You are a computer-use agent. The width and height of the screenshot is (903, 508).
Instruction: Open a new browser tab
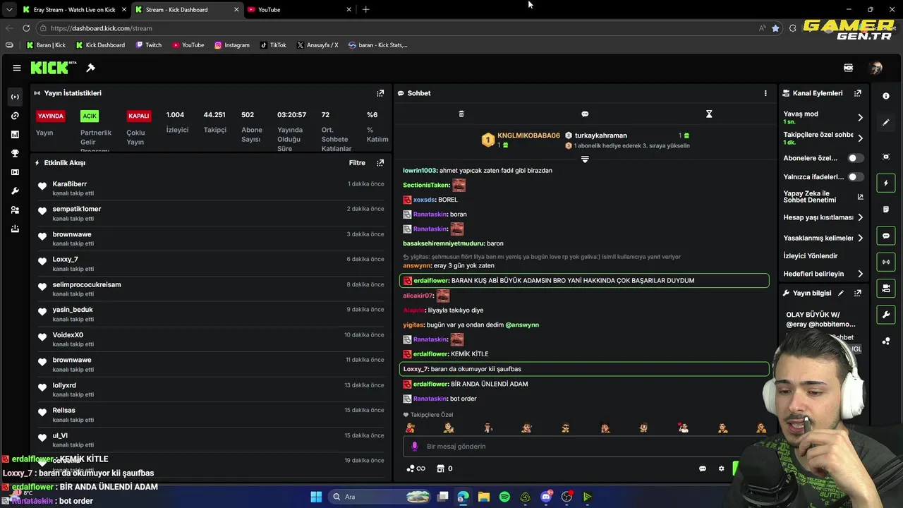tap(365, 10)
